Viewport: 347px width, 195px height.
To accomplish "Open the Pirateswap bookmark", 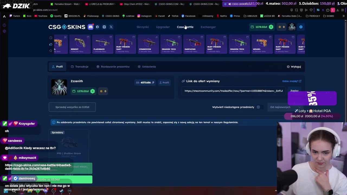I will (x=91, y=16).
